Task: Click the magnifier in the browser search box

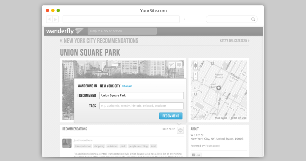Action: (253, 19)
